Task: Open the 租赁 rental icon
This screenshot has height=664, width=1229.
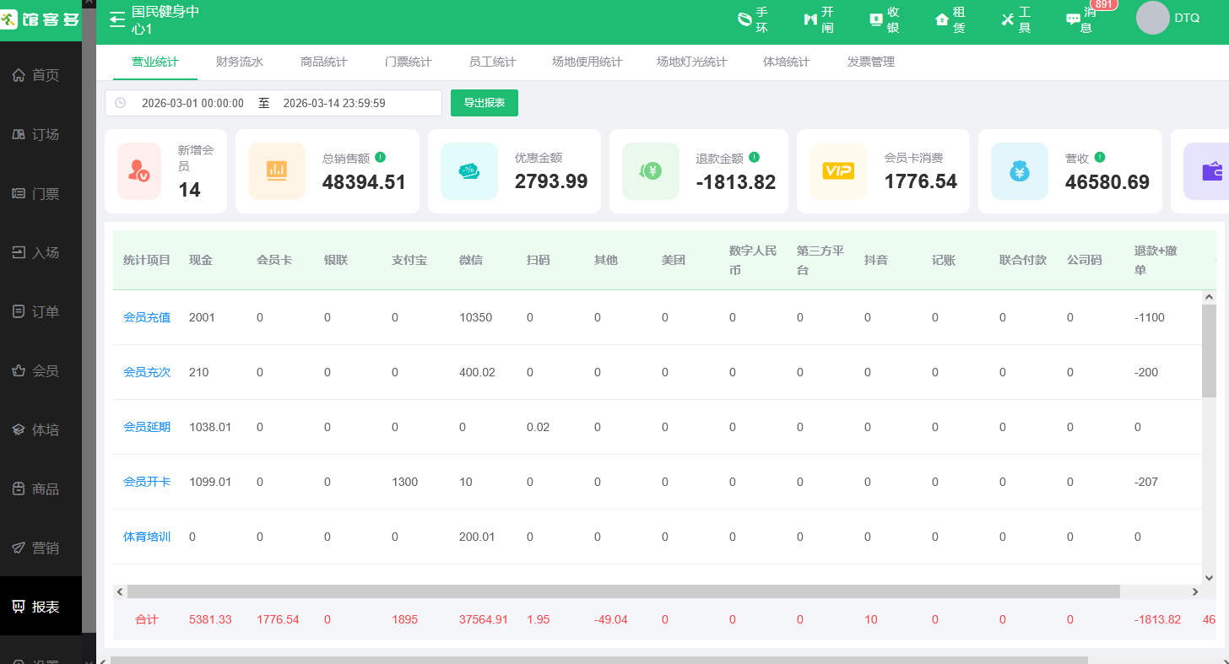Action: (x=942, y=19)
